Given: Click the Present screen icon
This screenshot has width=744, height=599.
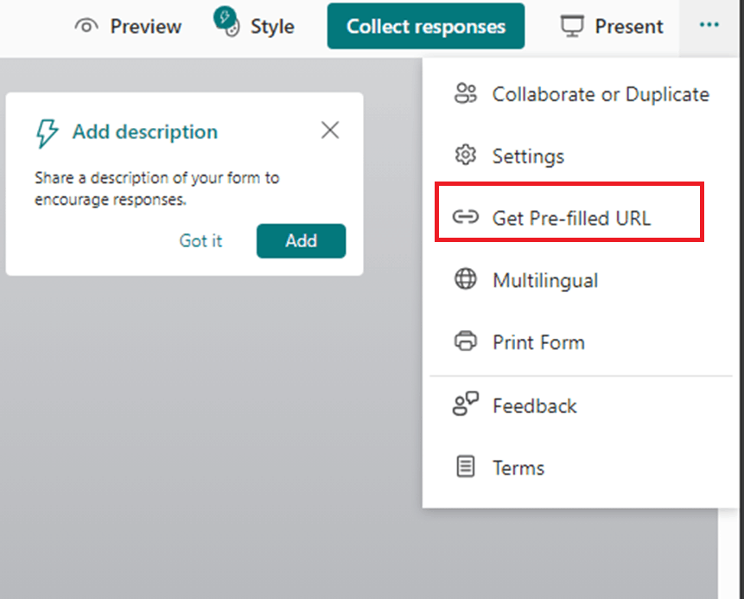Looking at the screenshot, I should [572, 26].
